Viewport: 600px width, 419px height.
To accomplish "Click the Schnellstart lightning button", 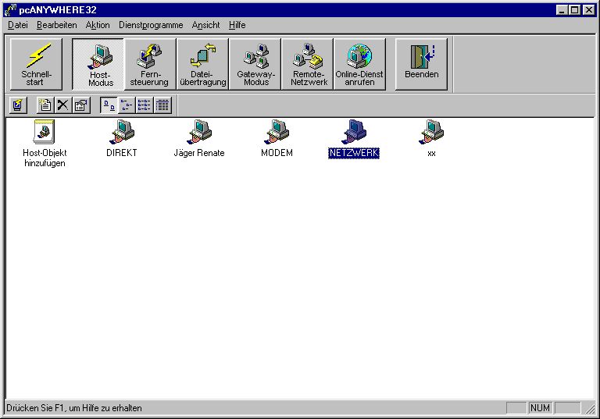I will click(x=36, y=64).
